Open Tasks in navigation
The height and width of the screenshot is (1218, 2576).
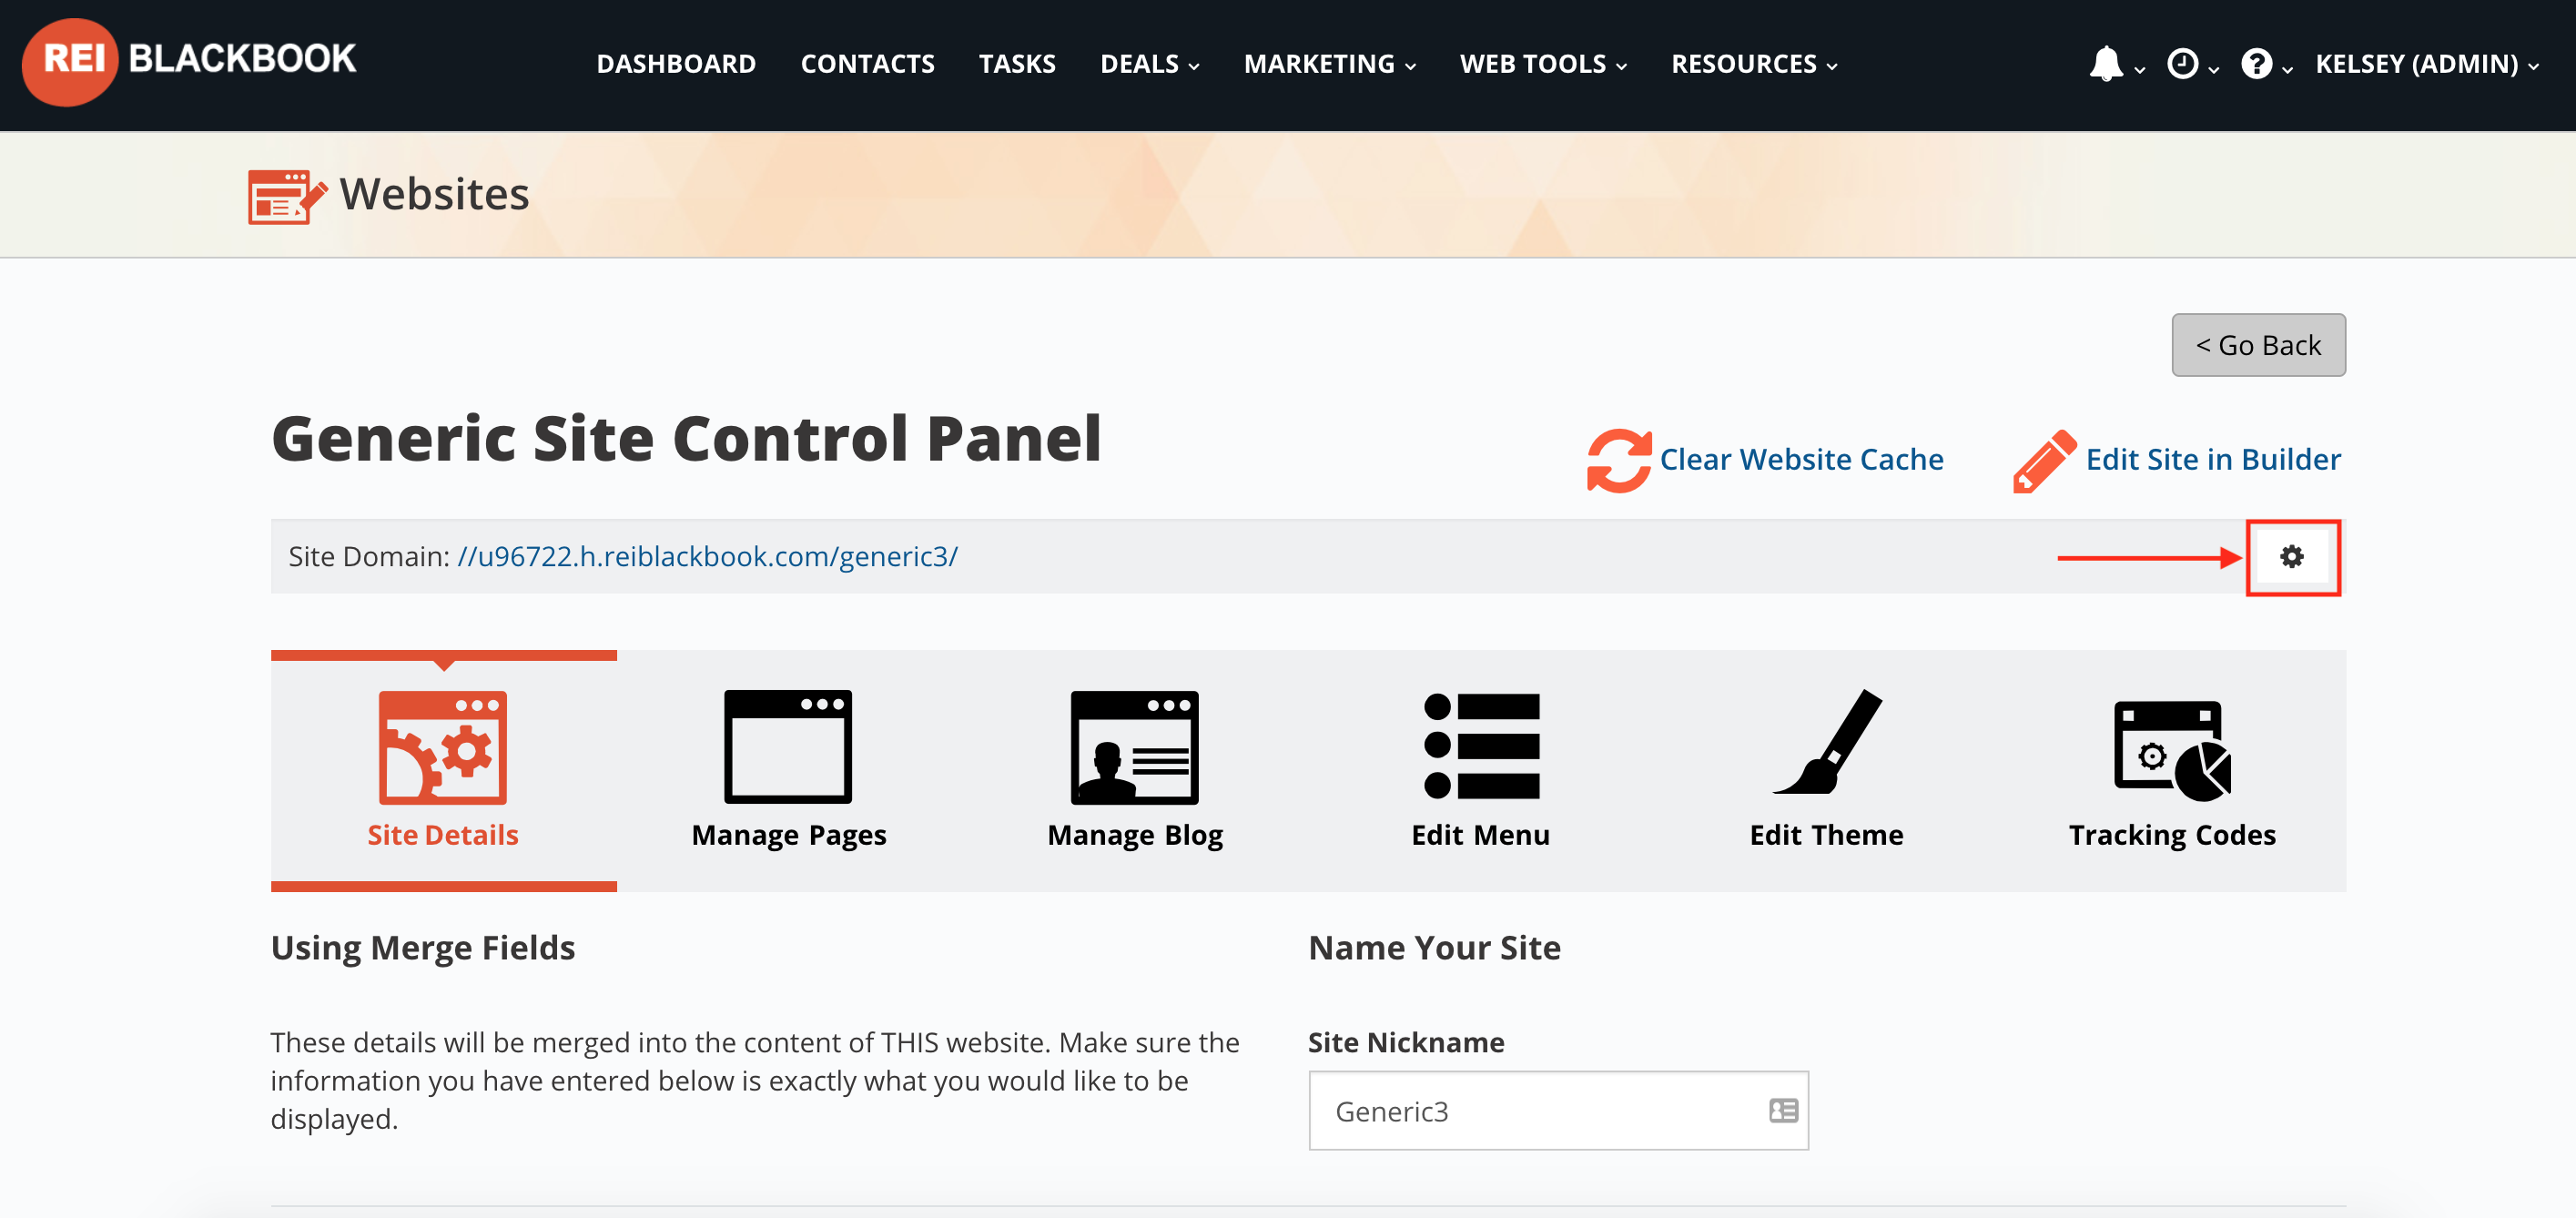[x=1017, y=64]
